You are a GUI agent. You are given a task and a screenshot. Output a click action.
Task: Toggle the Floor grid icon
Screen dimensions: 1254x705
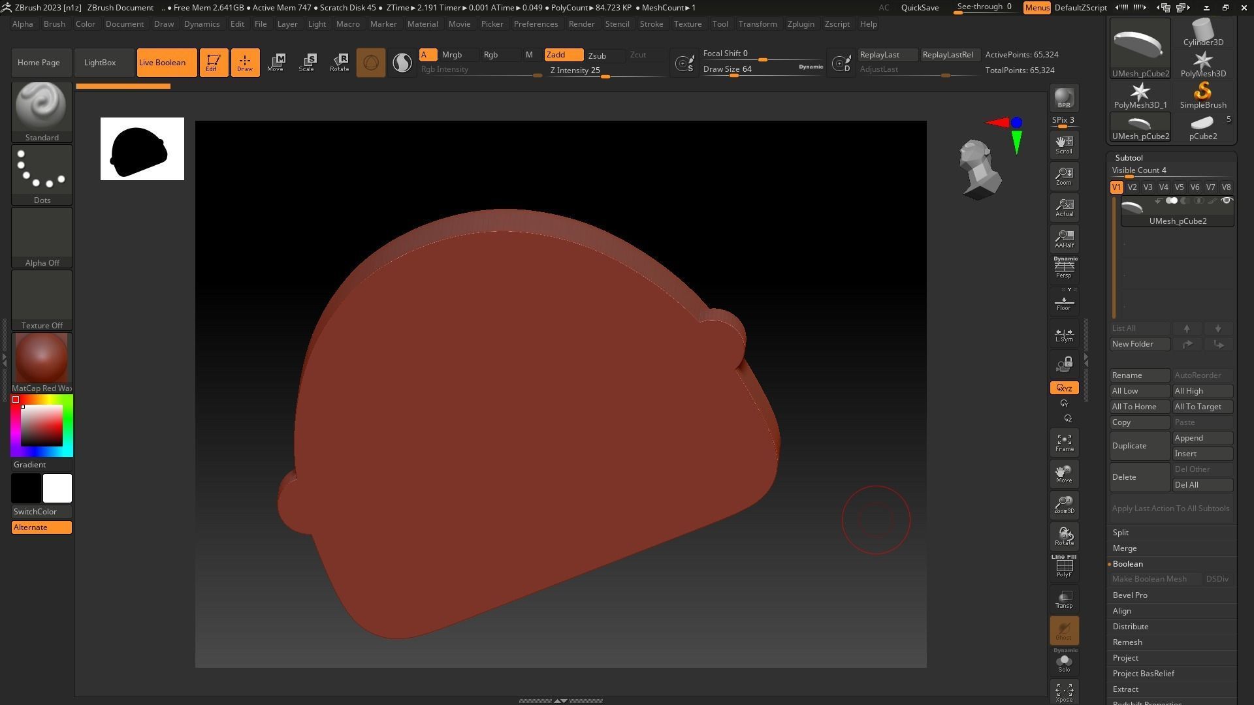click(x=1064, y=303)
